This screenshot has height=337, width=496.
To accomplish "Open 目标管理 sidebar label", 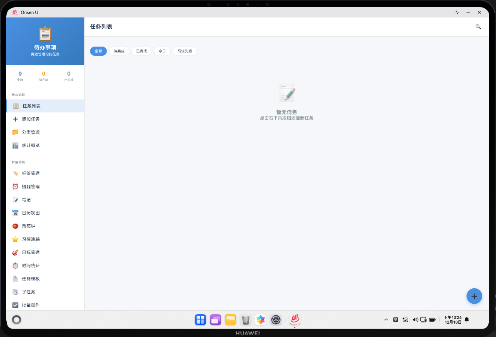I will coord(31,252).
